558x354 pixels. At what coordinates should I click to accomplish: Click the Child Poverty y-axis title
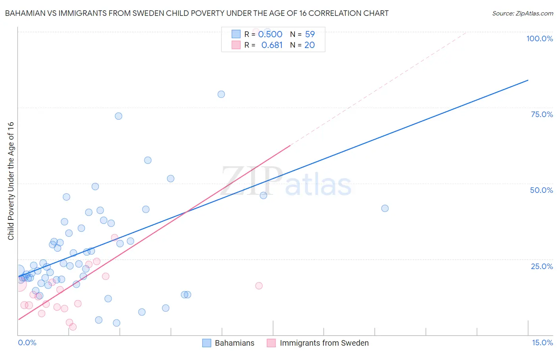click(x=11, y=181)
